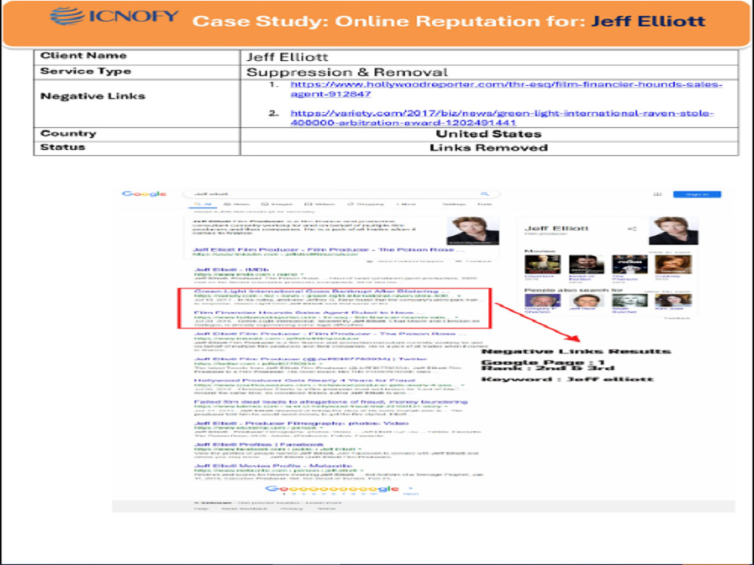Click the share icon beside Jeff Elliott panel
This screenshot has width=754, height=565.
633,229
